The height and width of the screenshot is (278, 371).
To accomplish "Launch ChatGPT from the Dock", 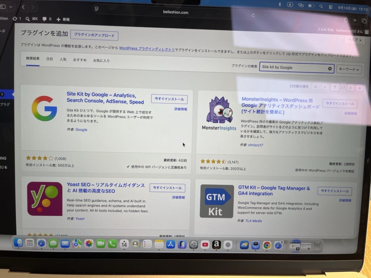I will click(228, 245).
